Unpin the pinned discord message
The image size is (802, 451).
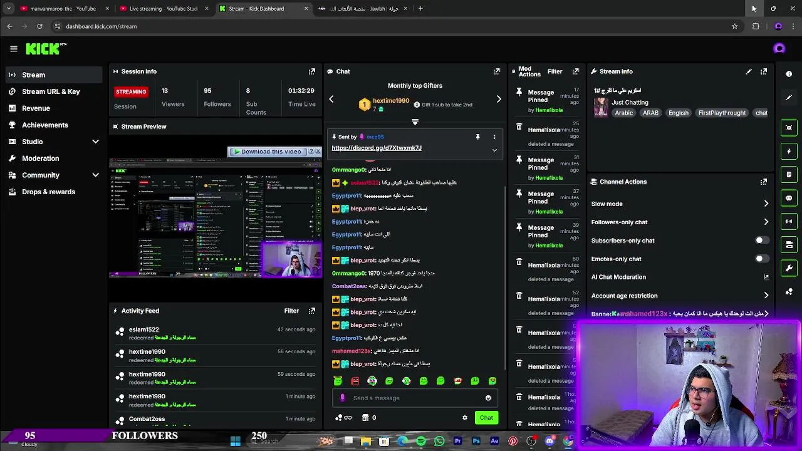[477, 137]
